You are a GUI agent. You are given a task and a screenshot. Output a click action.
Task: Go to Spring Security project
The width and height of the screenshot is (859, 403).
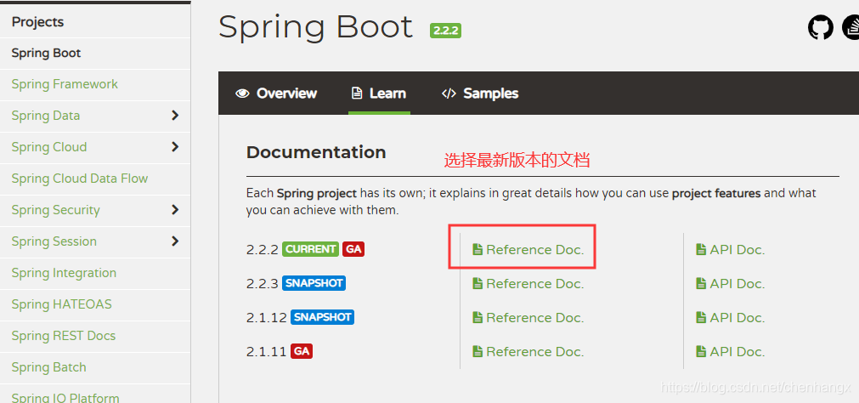pos(55,210)
